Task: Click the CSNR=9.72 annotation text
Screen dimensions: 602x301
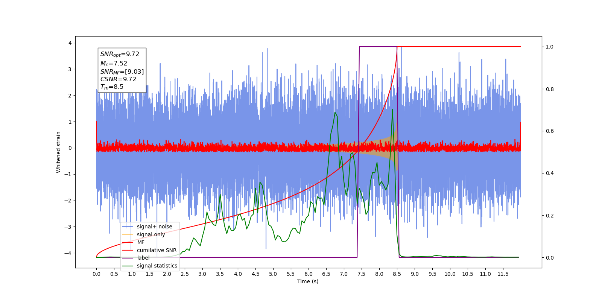Action: [118, 79]
